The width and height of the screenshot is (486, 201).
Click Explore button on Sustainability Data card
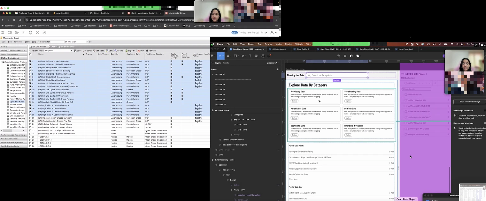click(x=348, y=101)
